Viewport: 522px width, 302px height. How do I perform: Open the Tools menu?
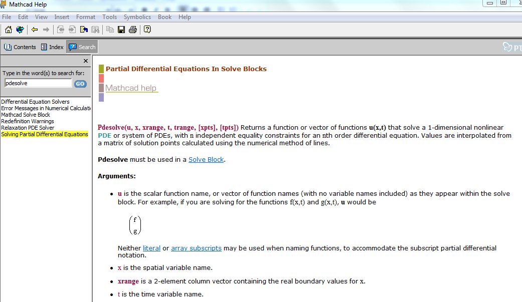pos(109,17)
